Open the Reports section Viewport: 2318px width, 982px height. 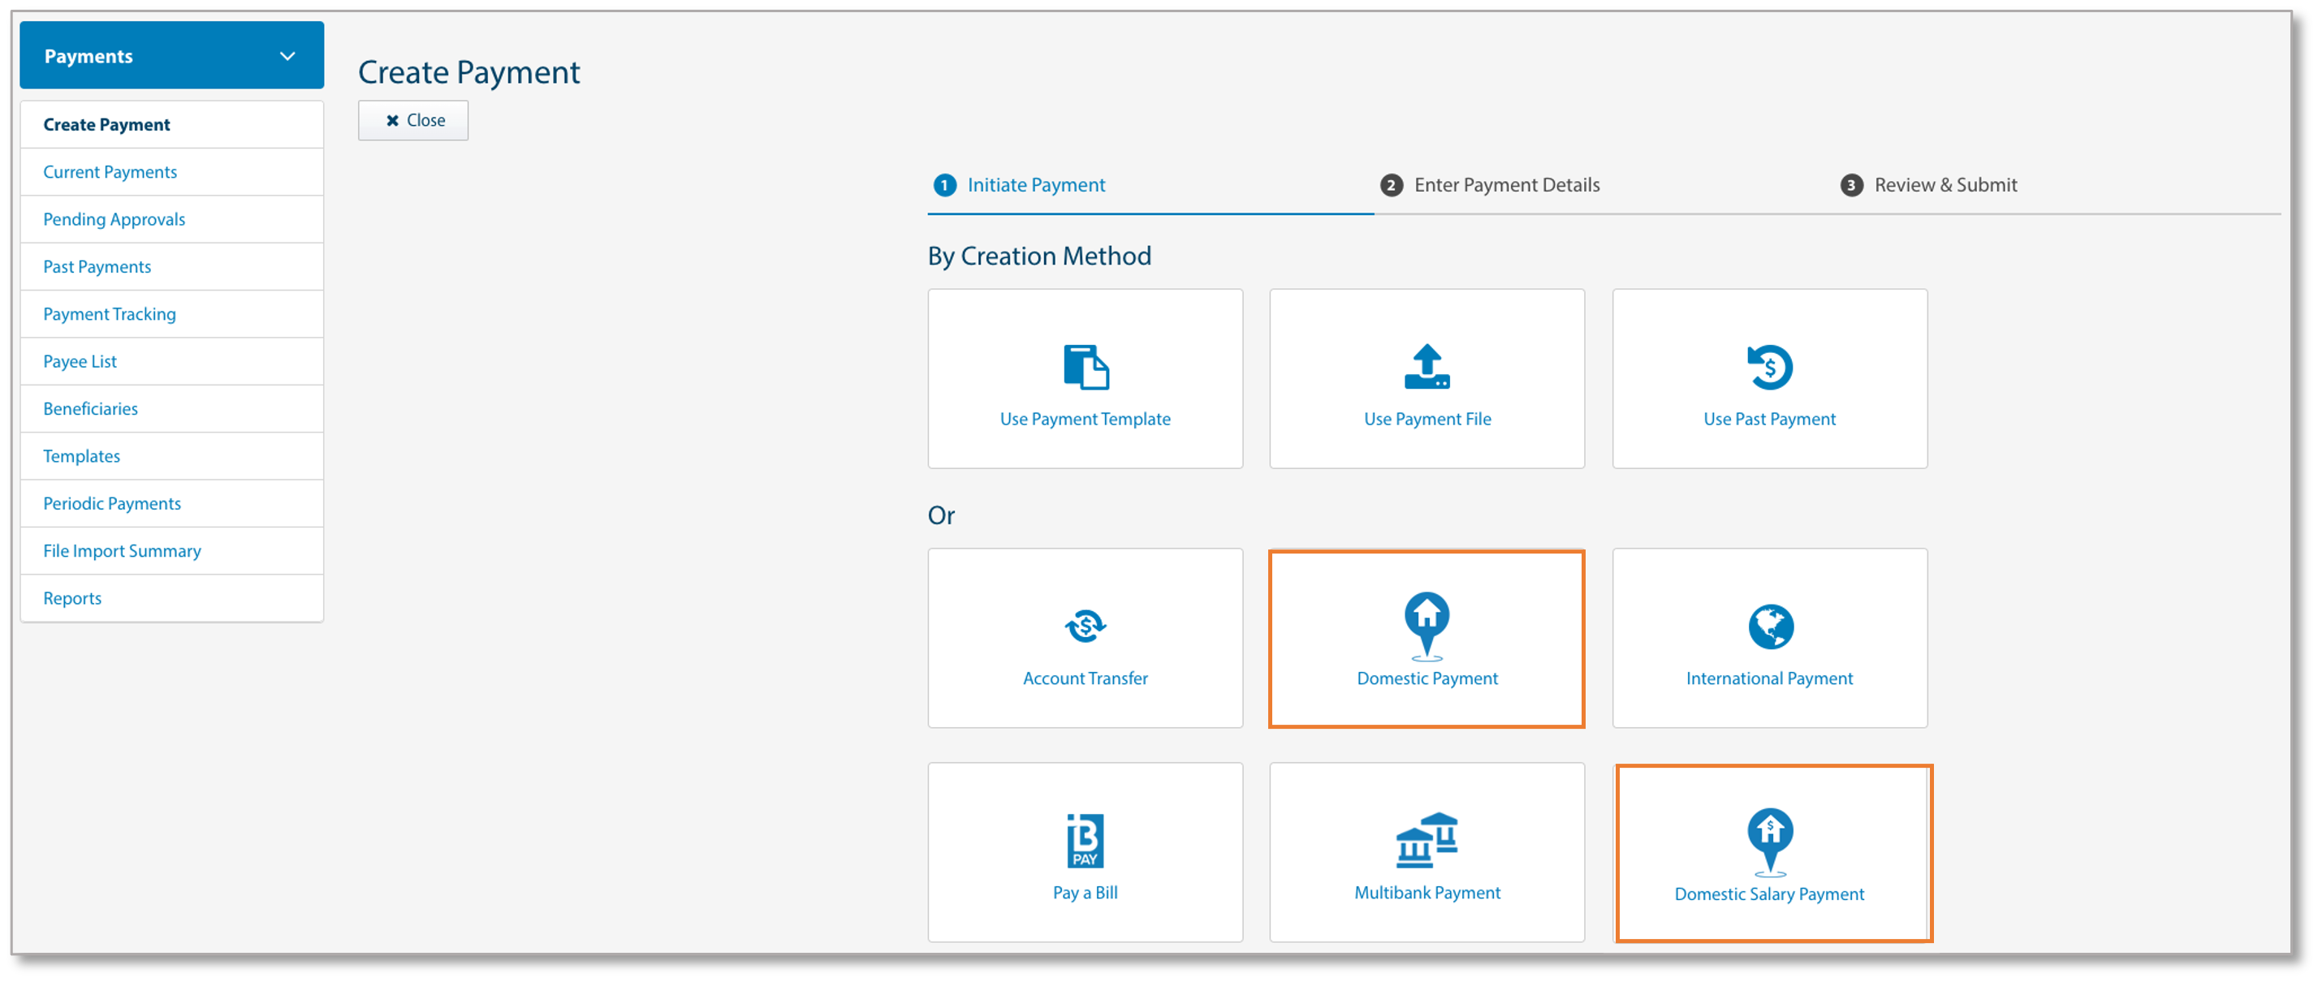pyautogui.click(x=72, y=598)
